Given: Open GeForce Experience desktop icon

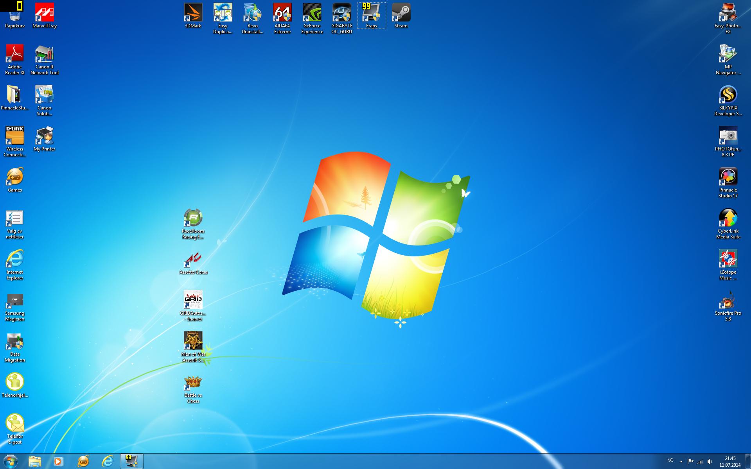Looking at the screenshot, I should (312, 18).
